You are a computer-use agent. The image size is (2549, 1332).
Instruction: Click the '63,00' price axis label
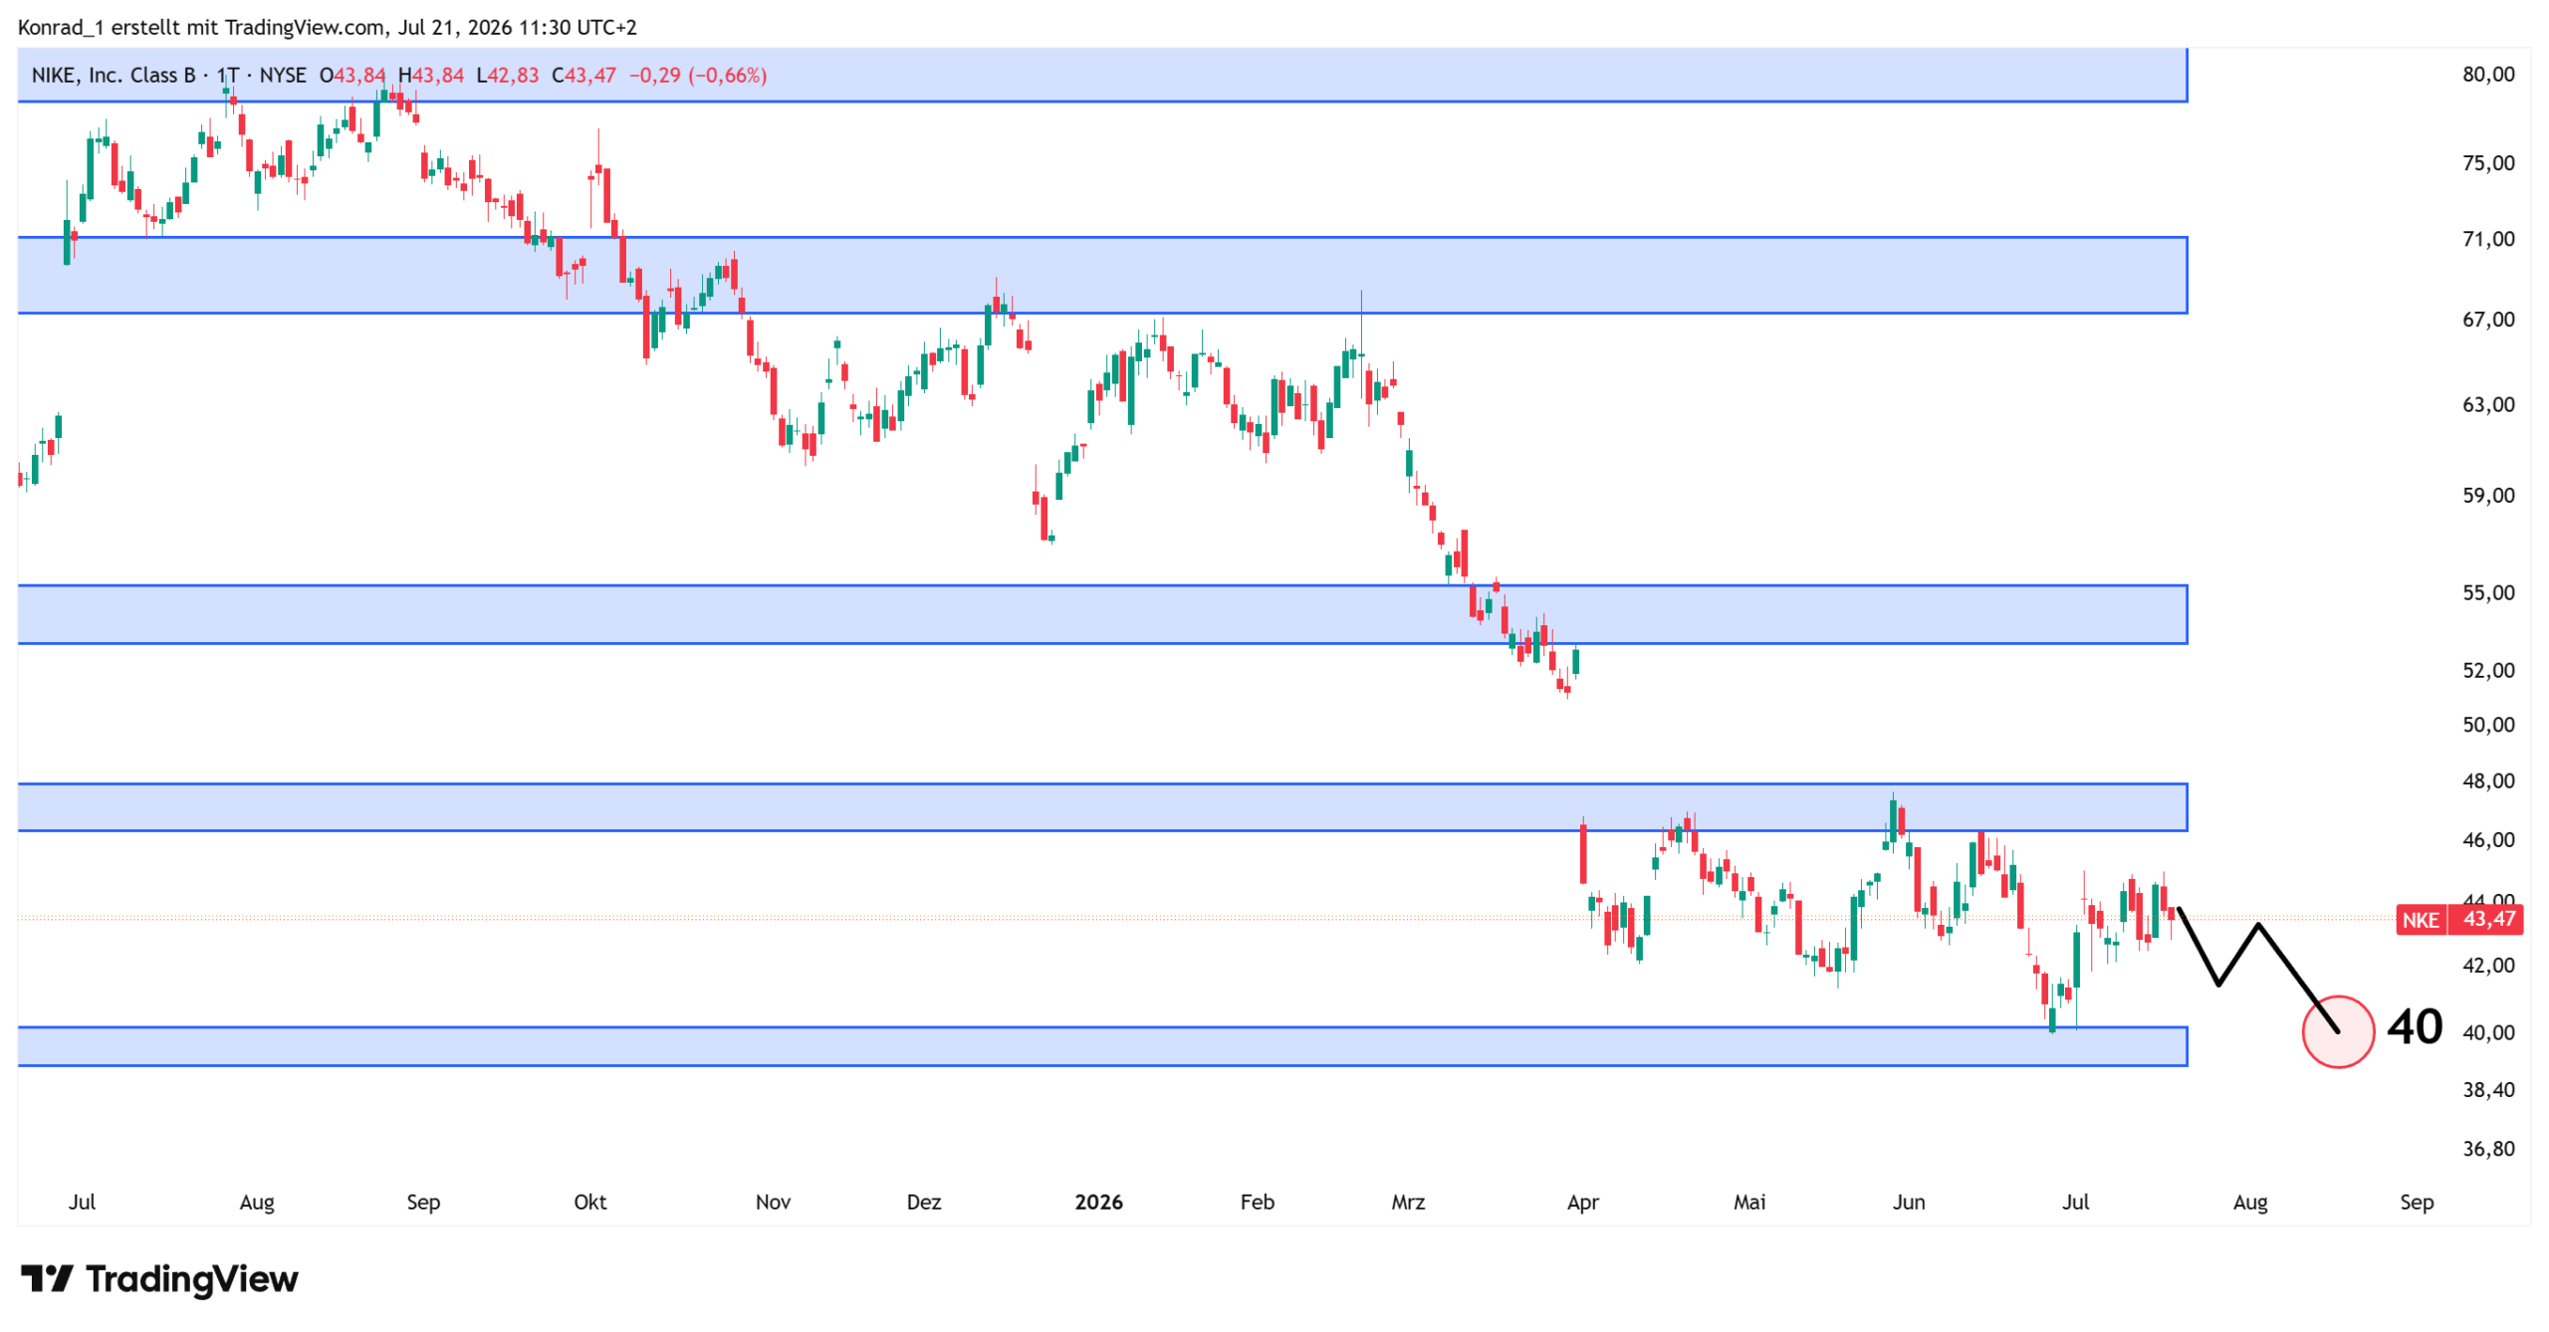2488,405
